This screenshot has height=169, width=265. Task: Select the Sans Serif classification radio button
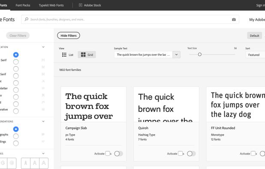16,62
